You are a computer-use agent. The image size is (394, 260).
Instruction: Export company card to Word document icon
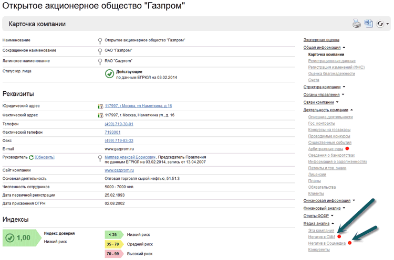pos(369,24)
